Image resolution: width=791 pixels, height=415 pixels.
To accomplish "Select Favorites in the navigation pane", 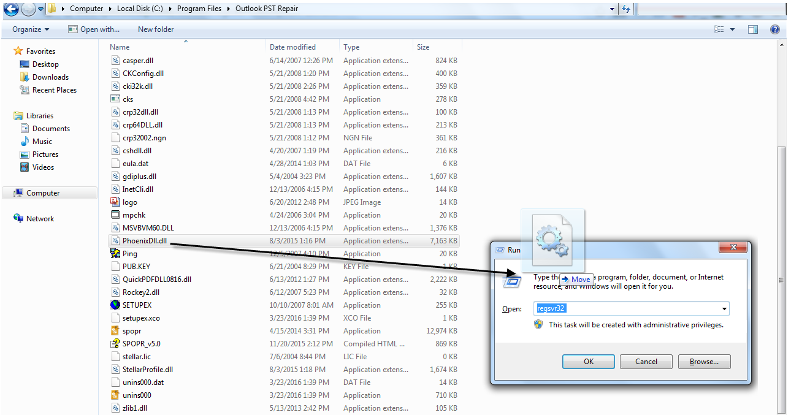I will [x=40, y=51].
